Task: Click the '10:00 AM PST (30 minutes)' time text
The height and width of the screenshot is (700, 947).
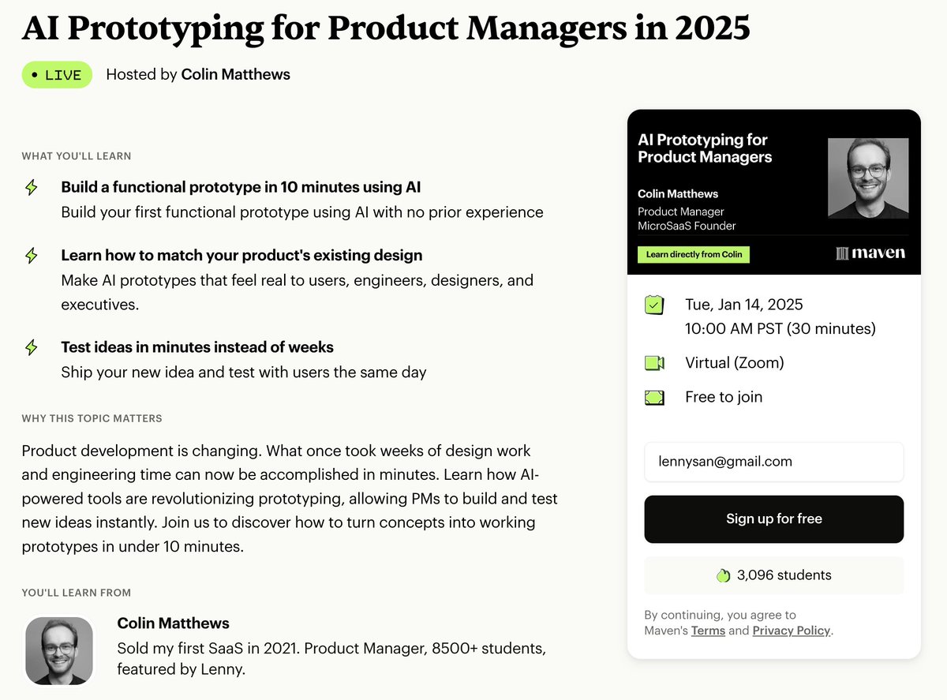Action: point(780,329)
